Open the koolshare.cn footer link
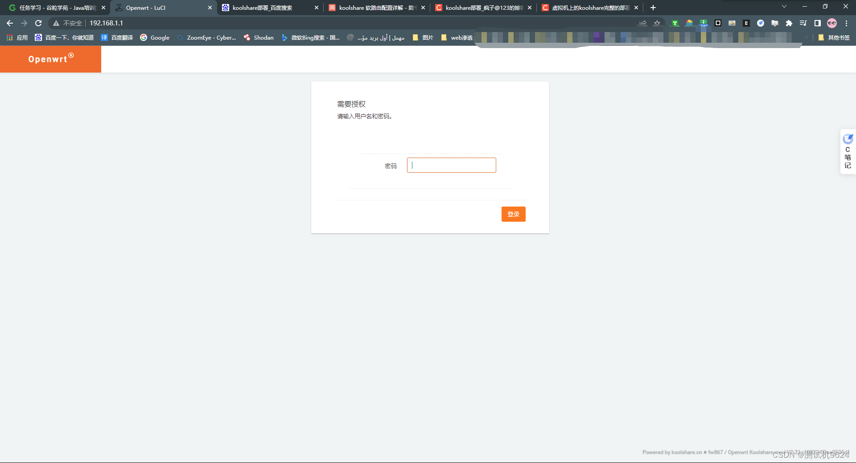The width and height of the screenshot is (856, 463). pyautogui.click(x=687, y=452)
